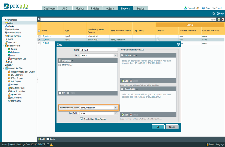
Task: Click the Commit icon in top bar
Action: click(186, 8)
